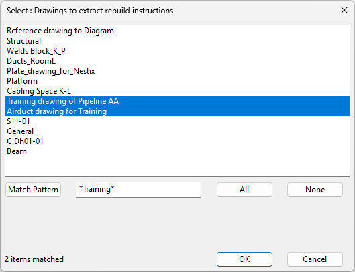Click Training drawing of Pipeline AA
This screenshot has width=355, height=272.
tap(177, 101)
